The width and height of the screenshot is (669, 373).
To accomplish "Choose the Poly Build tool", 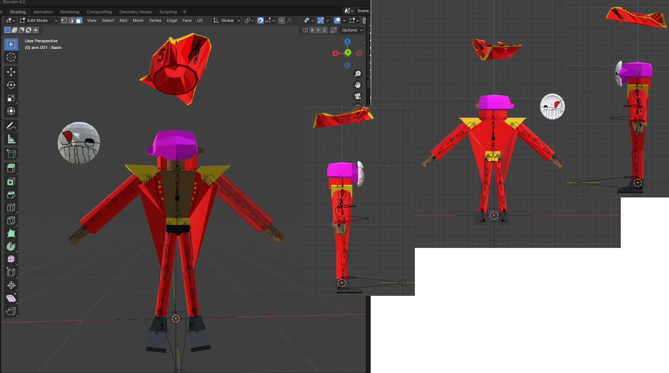I will click(x=11, y=233).
